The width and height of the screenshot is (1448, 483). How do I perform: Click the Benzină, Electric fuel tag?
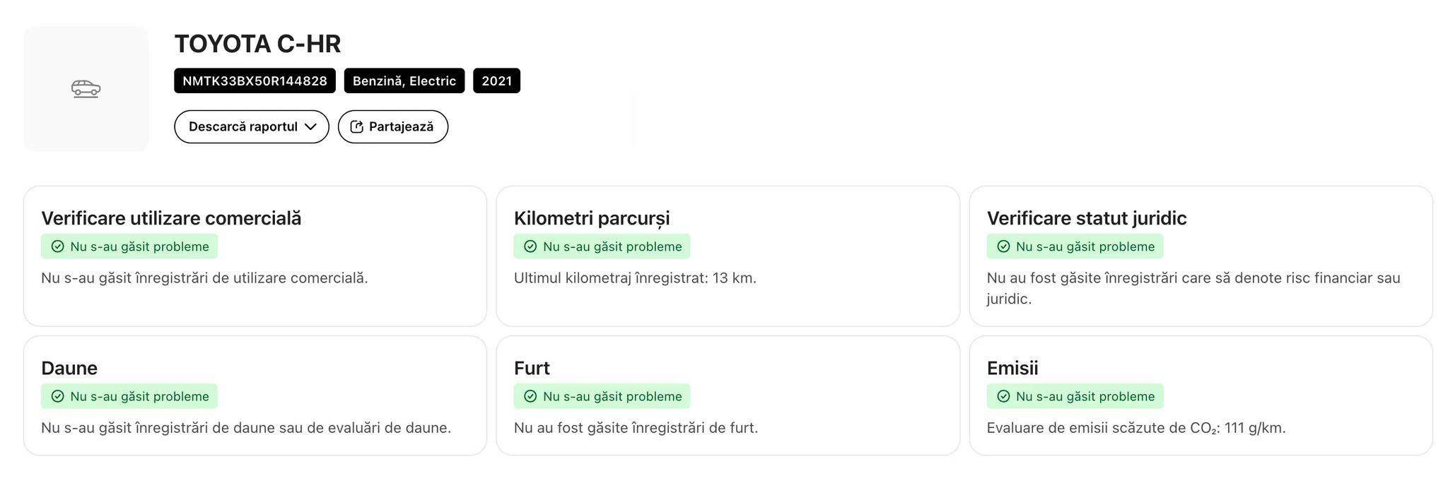point(404,80)
